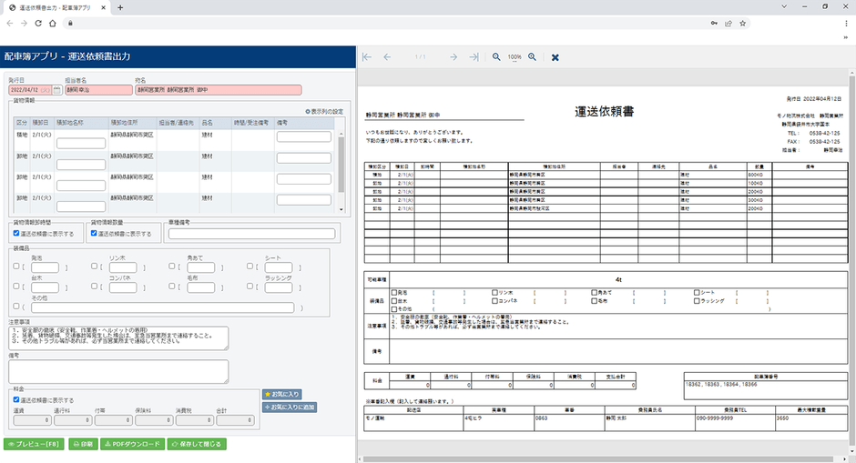Select the 運送依頼書出力 browser tab
The height and width of the screenshot is (463, 856).
tap(55, 7)
